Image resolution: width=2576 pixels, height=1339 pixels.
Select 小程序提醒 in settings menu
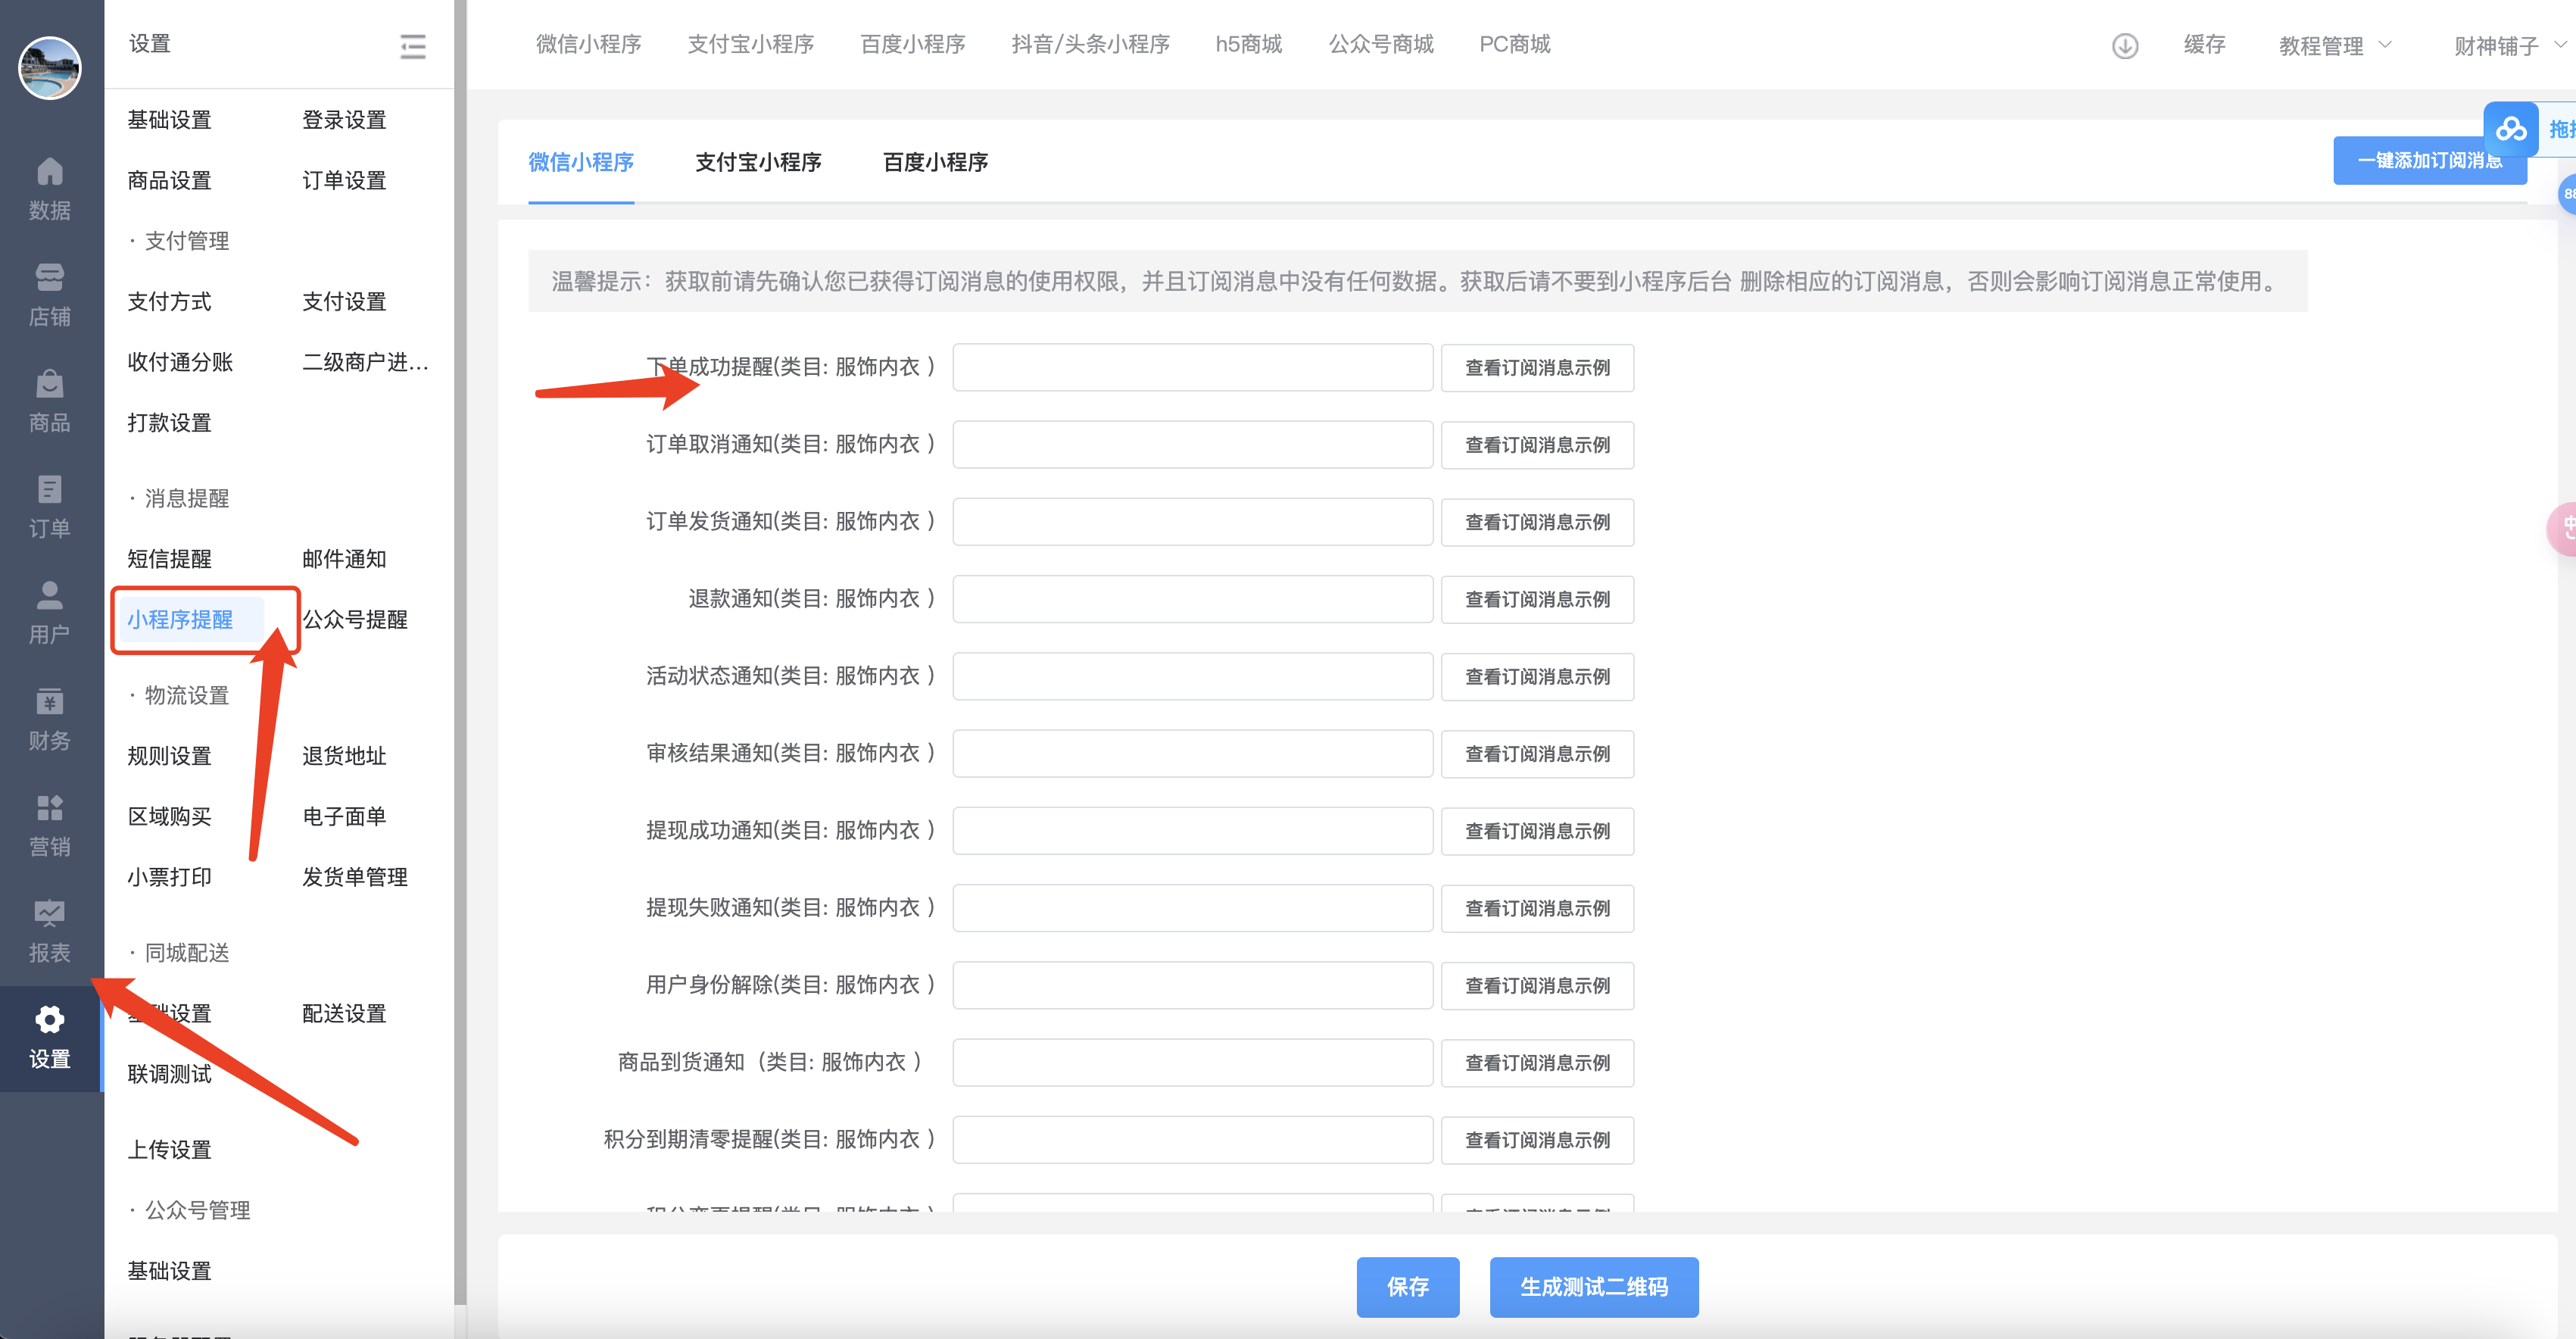pos(180,620)
